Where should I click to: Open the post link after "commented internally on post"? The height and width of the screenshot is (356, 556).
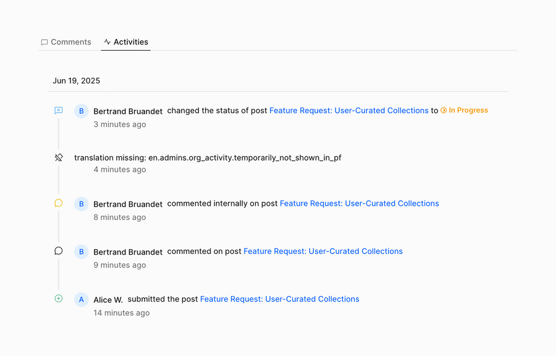click(359, 203)
